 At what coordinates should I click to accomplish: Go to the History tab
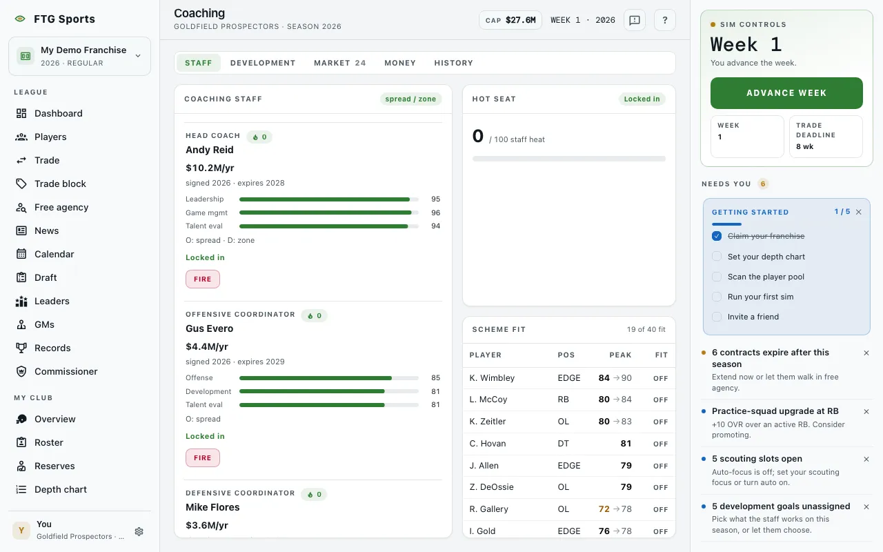[x=454, y=63]
